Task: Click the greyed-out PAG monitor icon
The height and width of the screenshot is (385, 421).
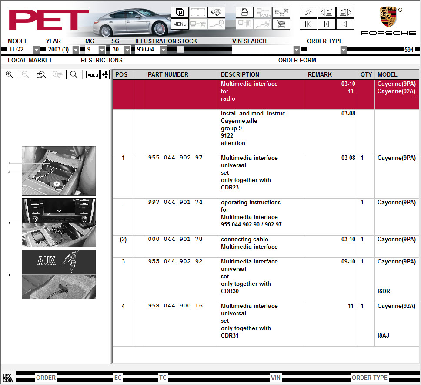Action: point(263,12)
